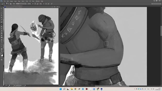
Task: Select the Pen tool
Action: pyautogui.click(x=2, y=40)
